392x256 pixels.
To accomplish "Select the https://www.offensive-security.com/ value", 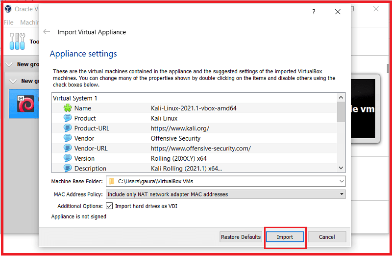I will [201, 149].
